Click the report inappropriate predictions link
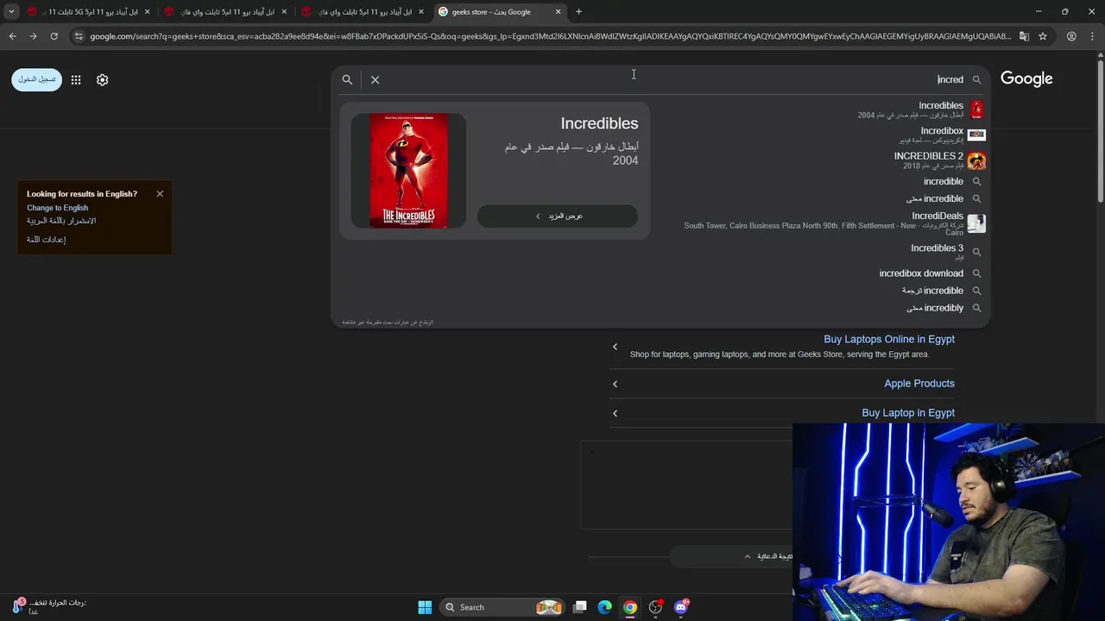The width and height of the screenshot is (1105, 621). pos(388,323)
